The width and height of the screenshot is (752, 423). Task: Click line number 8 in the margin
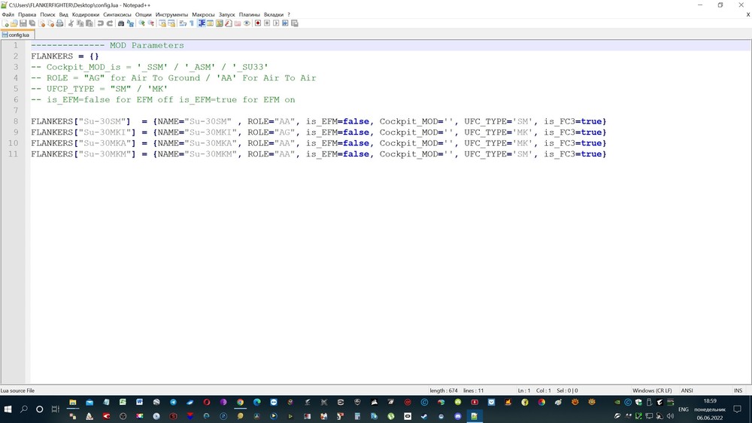point(15,121)
